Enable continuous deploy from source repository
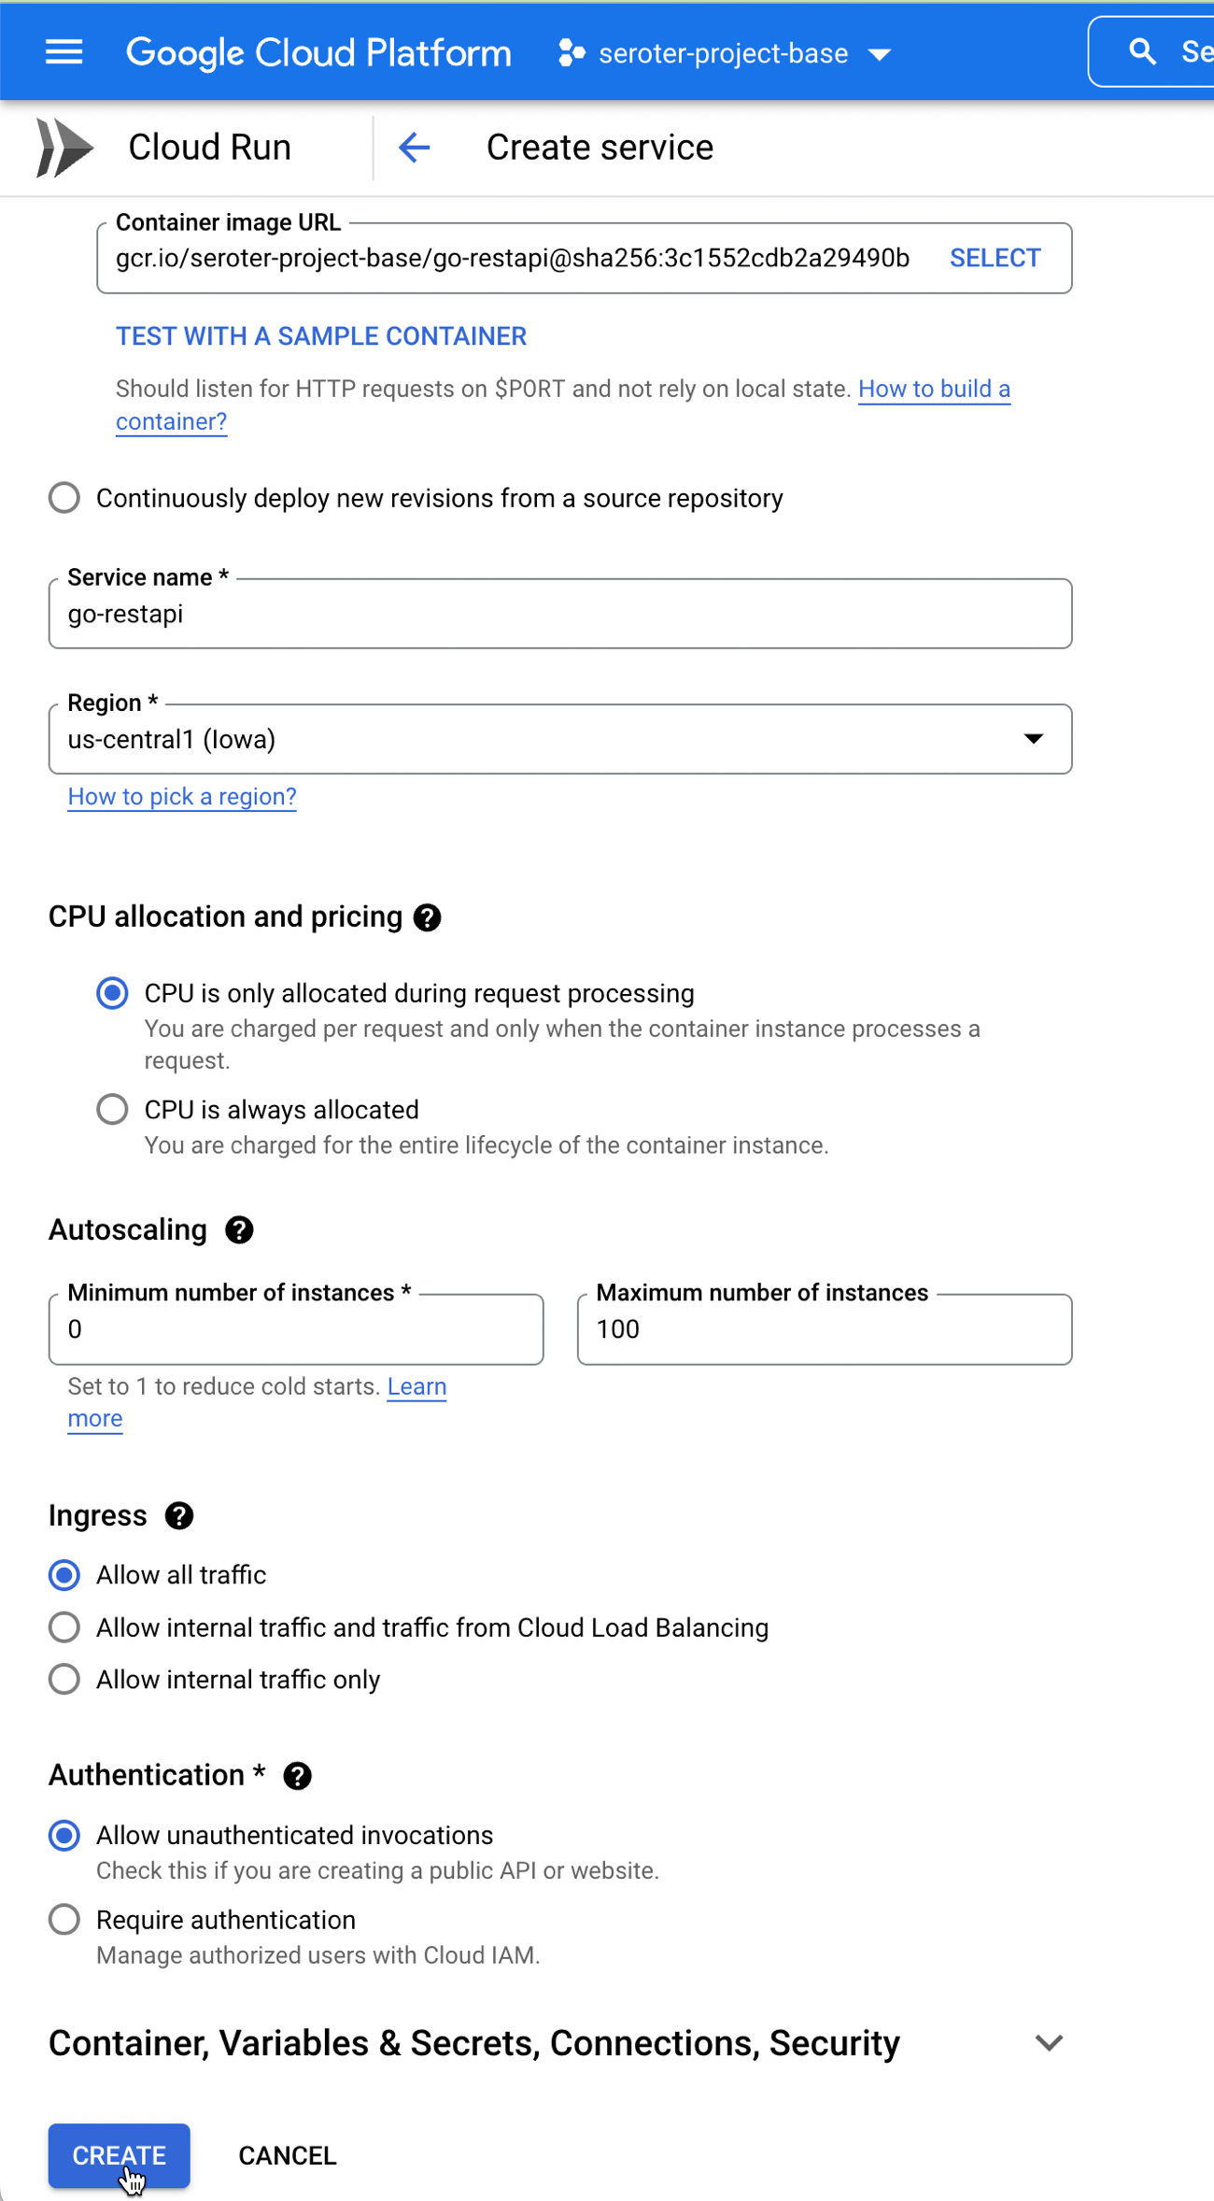Screen dimensions: 1214x2201 (64, 498)
